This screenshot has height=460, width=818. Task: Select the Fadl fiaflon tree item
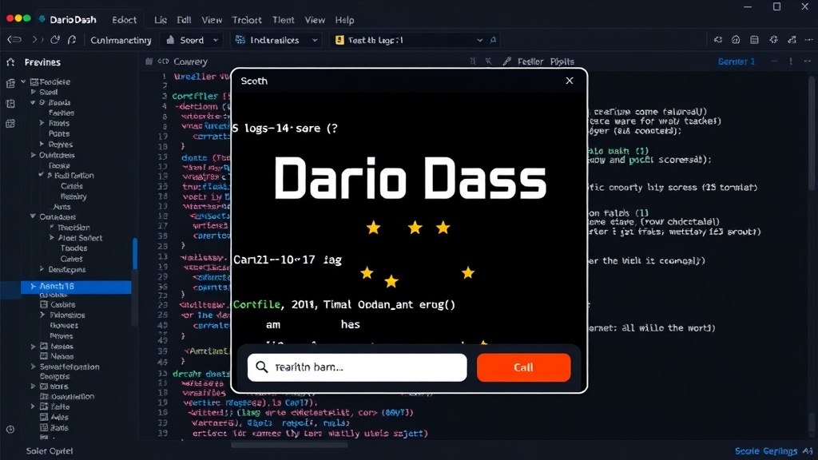pos(73,175)
